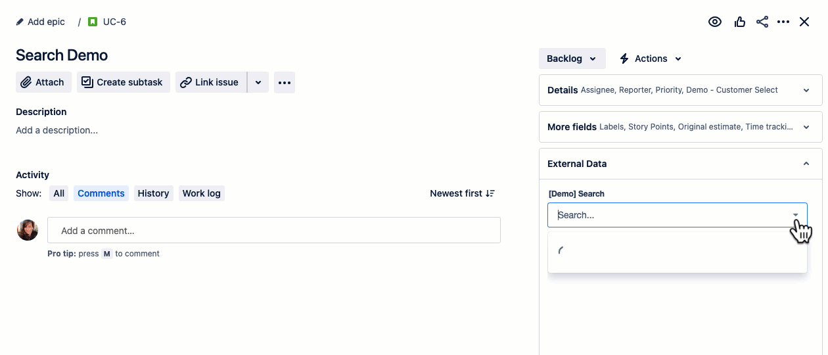
Task: Click the Add a comment field
Action: point(273,231)
